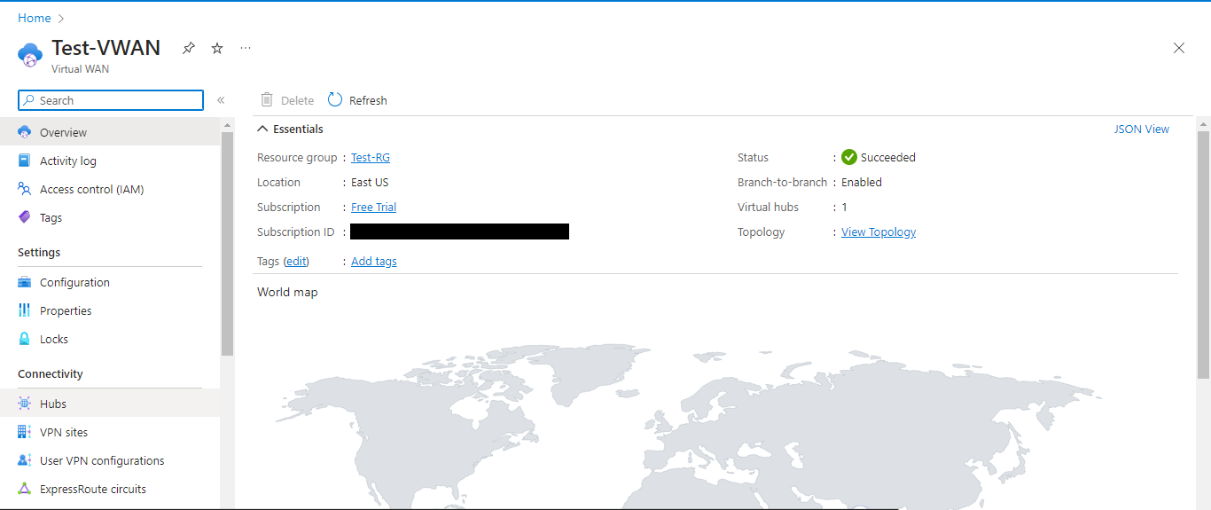Image resolution: width=1211 pixels, height=510 pixels.
Task: Click the tags edit link
Action: tap(296, 261)
